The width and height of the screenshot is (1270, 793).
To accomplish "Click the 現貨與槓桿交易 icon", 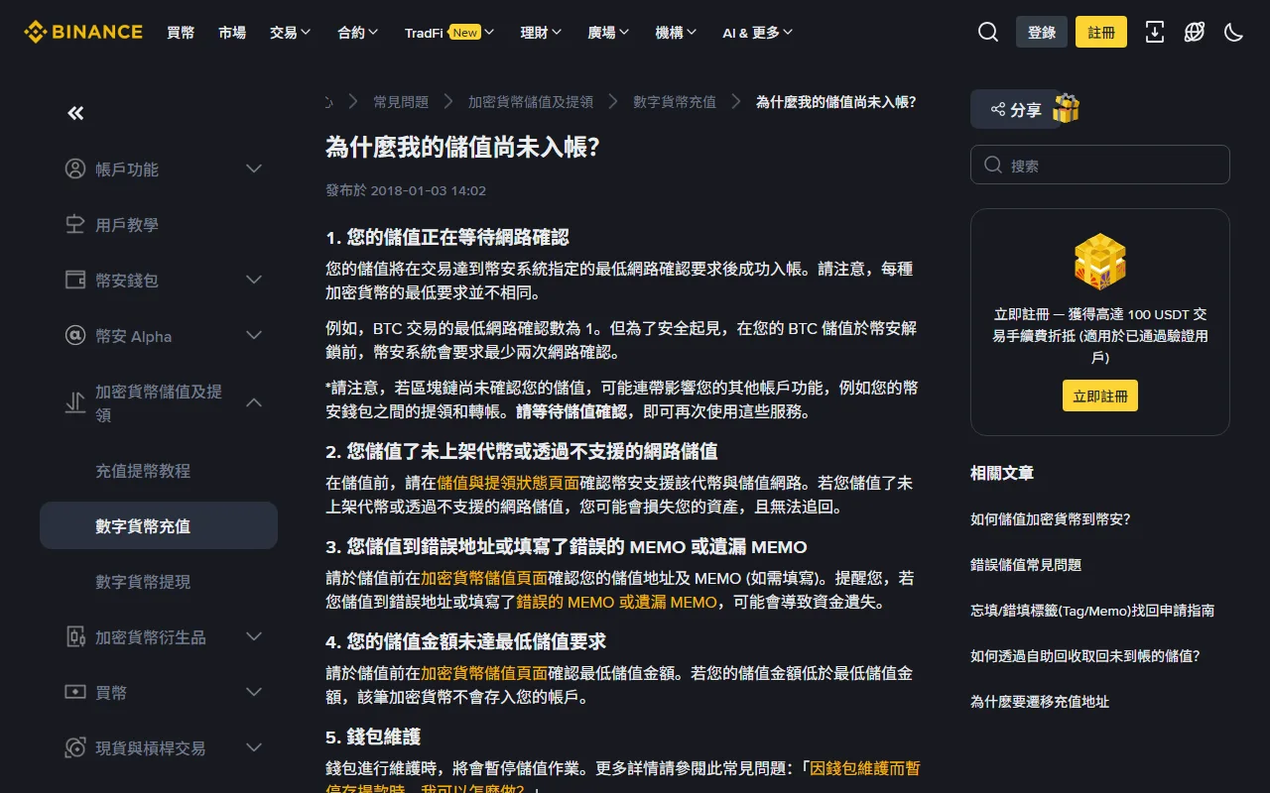I will [75, 747].
